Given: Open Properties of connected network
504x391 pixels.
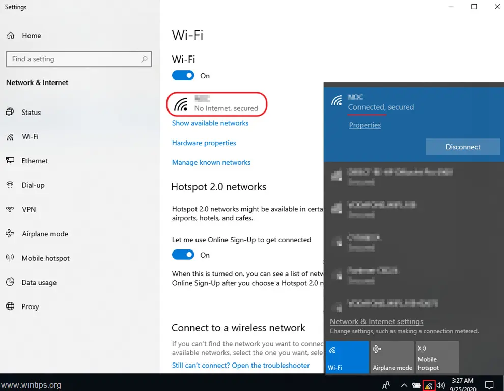Looking at the screenshot, I should (x=365, y=125).
